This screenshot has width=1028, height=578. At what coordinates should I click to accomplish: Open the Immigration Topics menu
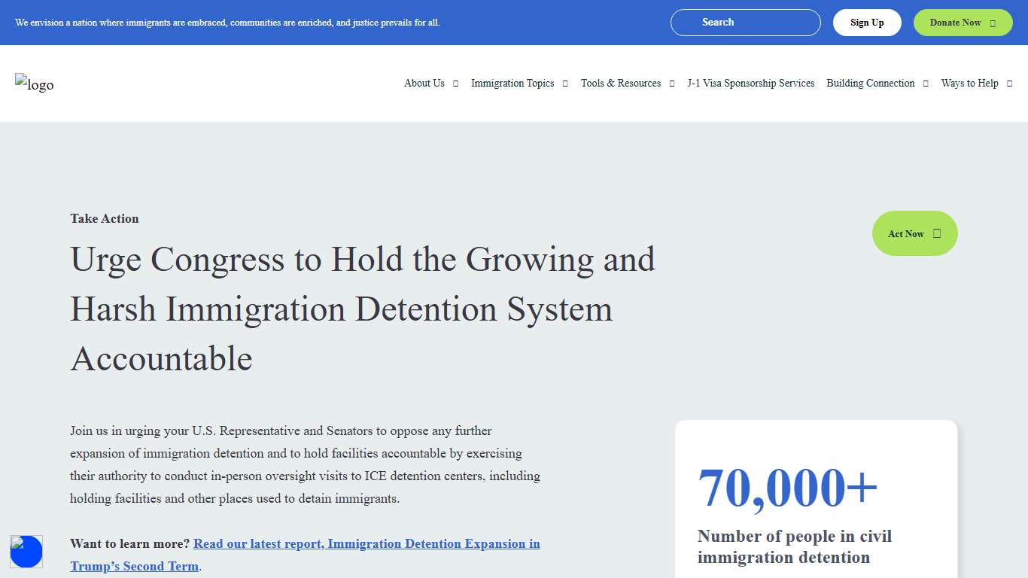(512, 84)
